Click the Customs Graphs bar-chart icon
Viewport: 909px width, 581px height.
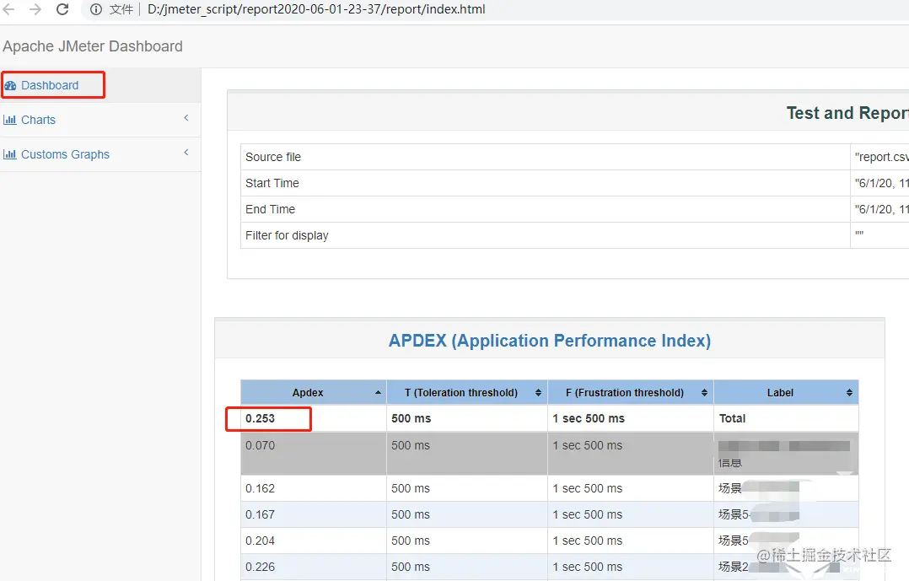(x=10, y=154)
